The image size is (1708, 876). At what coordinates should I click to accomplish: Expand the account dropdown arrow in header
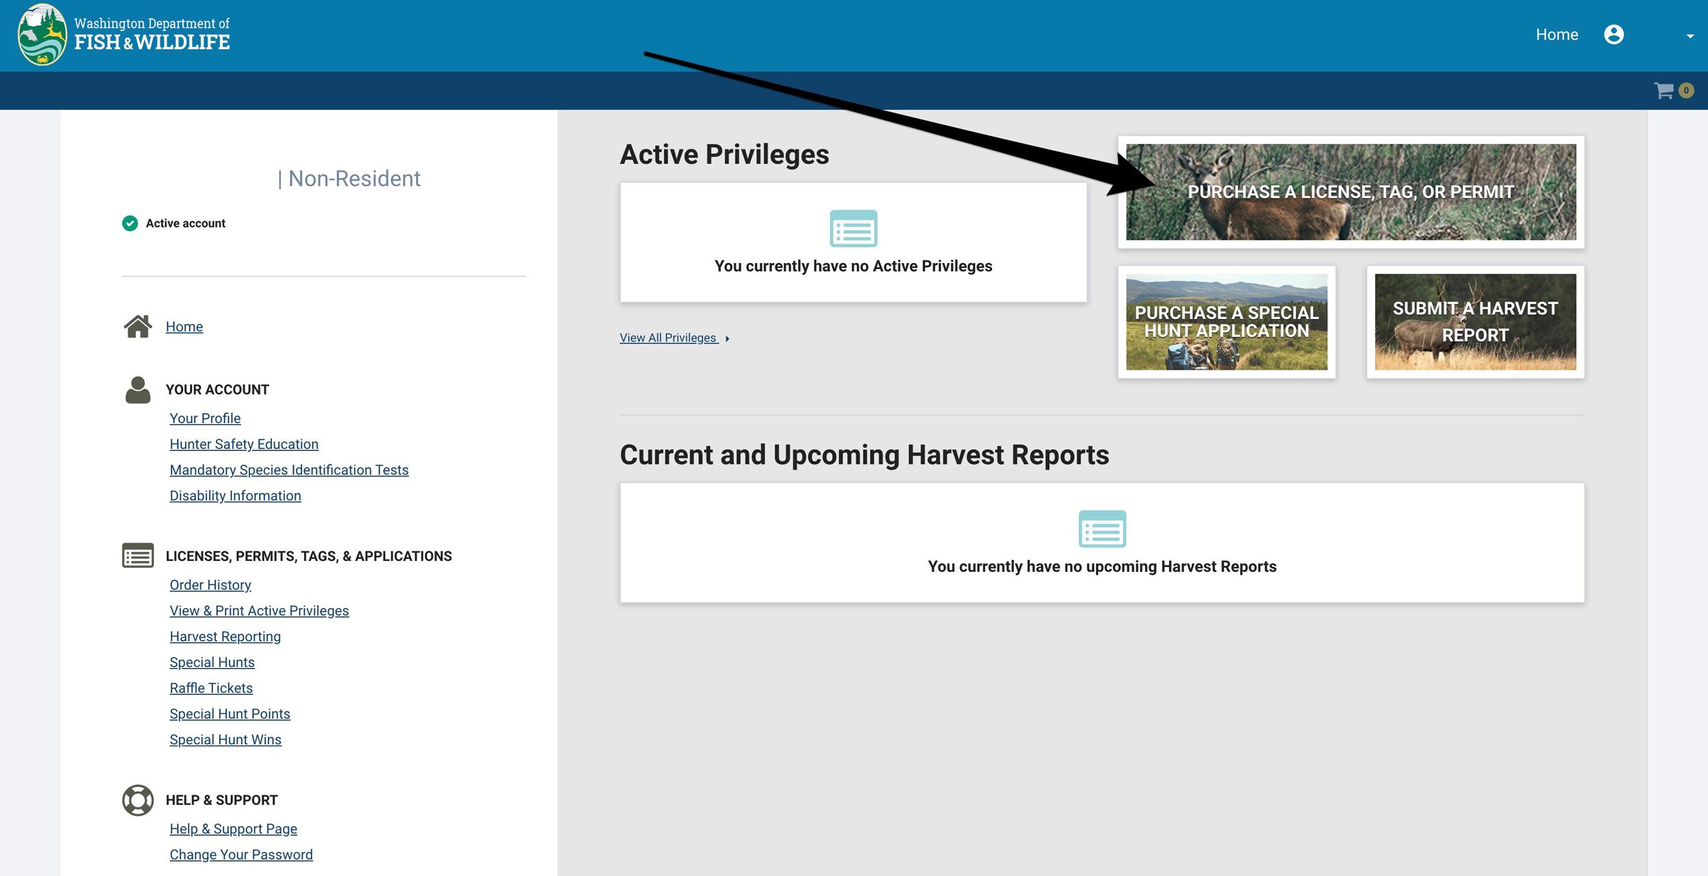click(x=1690, y=36)
